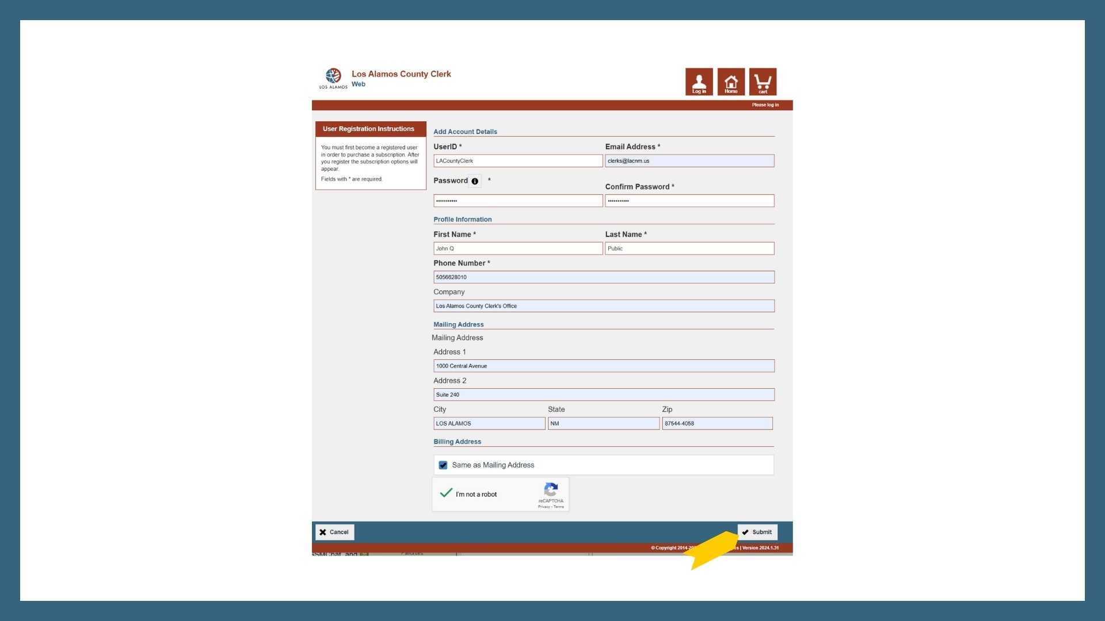Click the User Registration Instructions header

pos(371,129)
